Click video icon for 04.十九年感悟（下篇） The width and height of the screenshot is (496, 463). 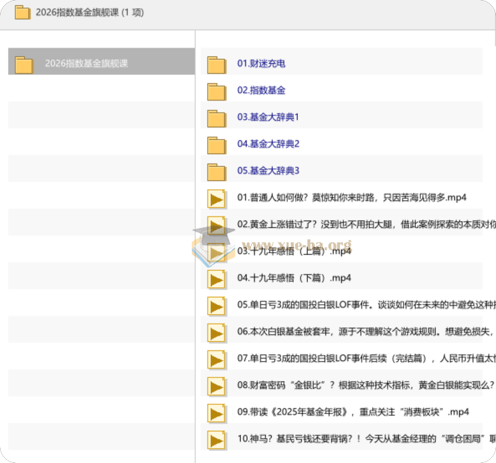[217, 279]
